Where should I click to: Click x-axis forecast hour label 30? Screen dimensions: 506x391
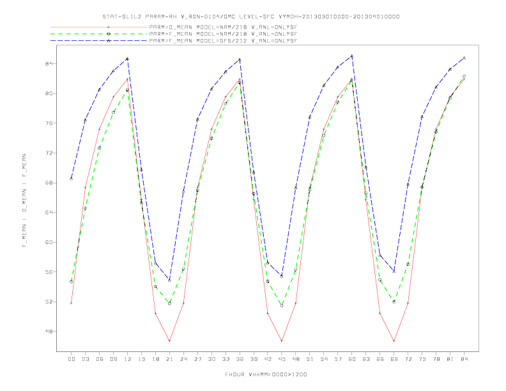click(211, 359)
